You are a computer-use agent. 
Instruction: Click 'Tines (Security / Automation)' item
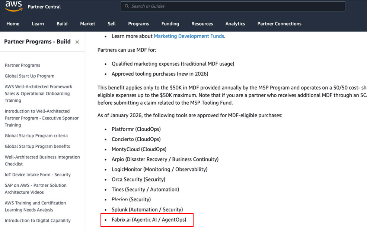(x=145, y=189)
